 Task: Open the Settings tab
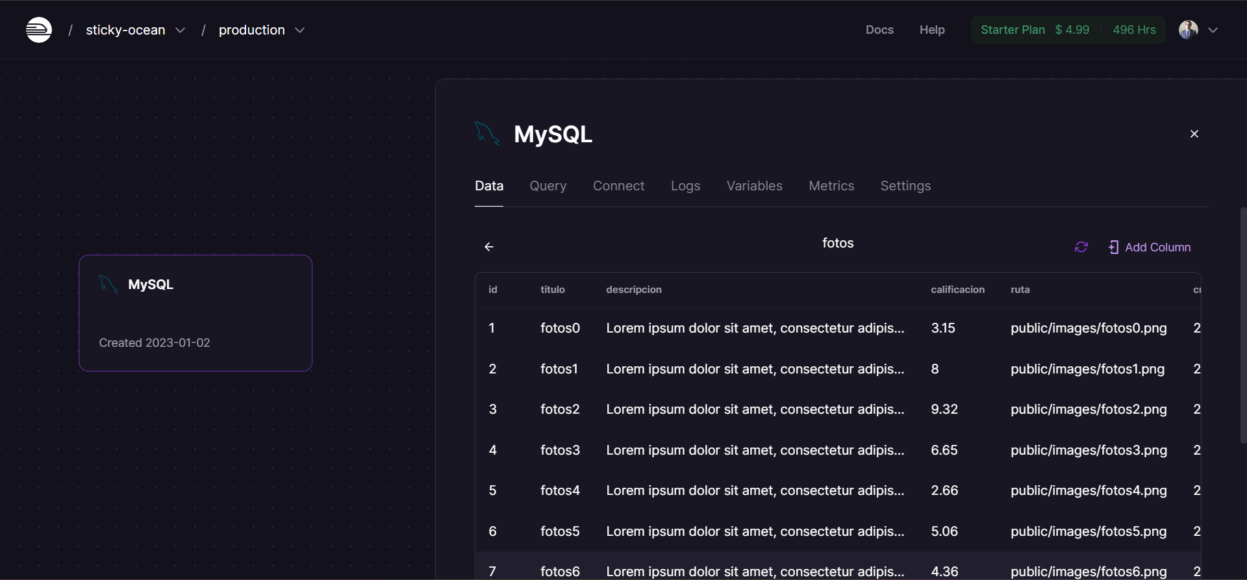pos(905,186)
